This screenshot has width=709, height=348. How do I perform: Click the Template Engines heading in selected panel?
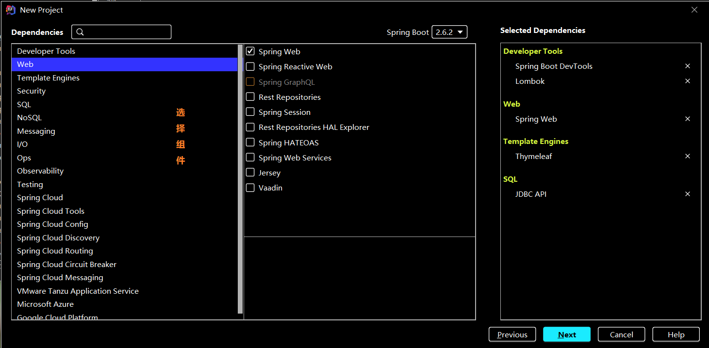536,142
